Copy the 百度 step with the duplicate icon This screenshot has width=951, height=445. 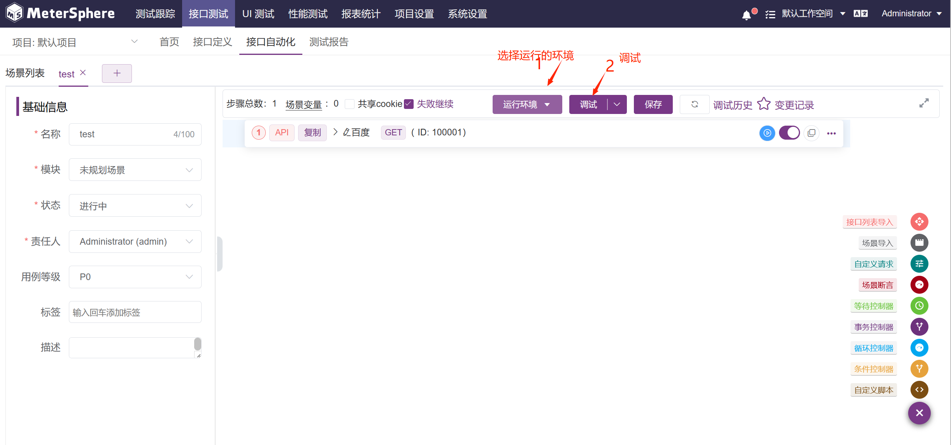[811, 133]
